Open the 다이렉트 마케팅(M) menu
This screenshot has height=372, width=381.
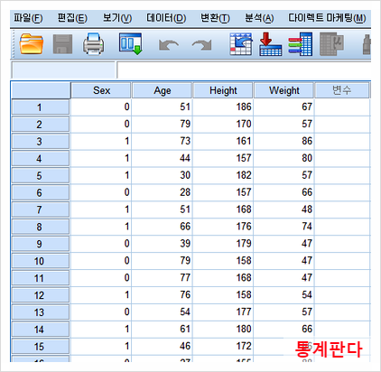pos(327,18)
